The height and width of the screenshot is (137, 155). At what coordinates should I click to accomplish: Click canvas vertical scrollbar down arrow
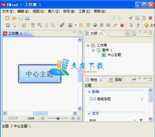pyautogui.click(x=79, y=108)
